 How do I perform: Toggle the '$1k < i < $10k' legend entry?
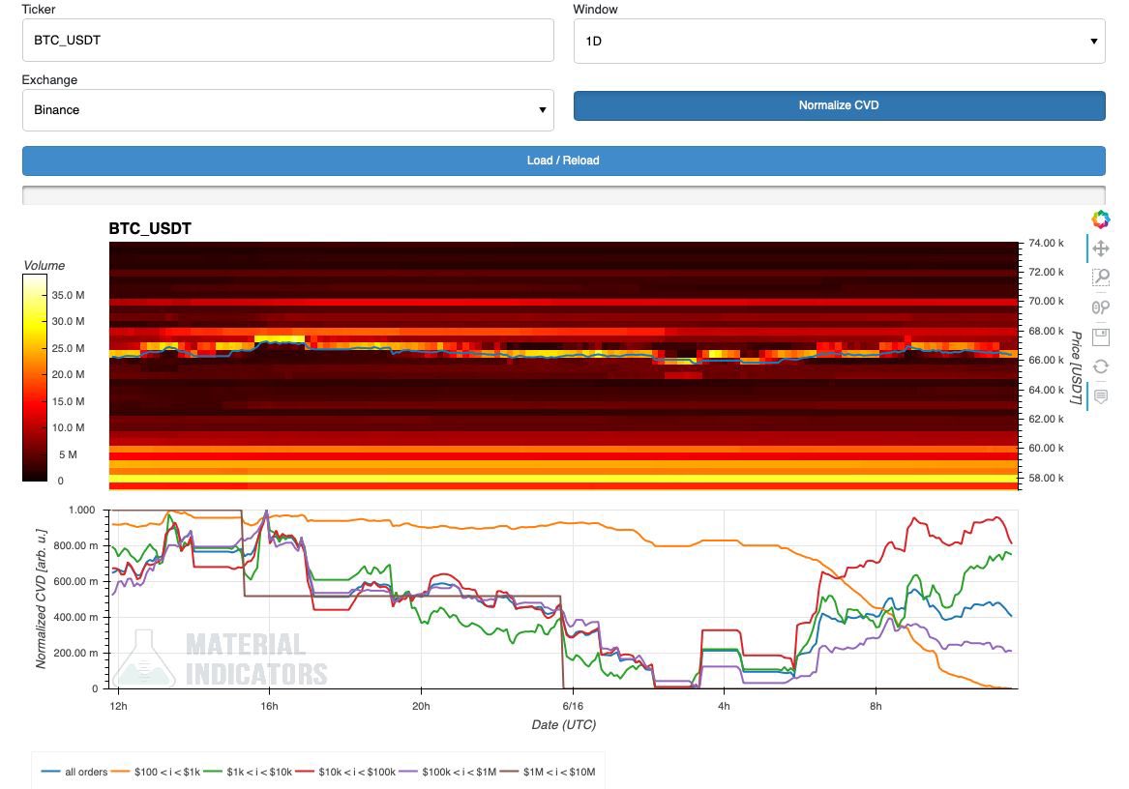point(249,772)
